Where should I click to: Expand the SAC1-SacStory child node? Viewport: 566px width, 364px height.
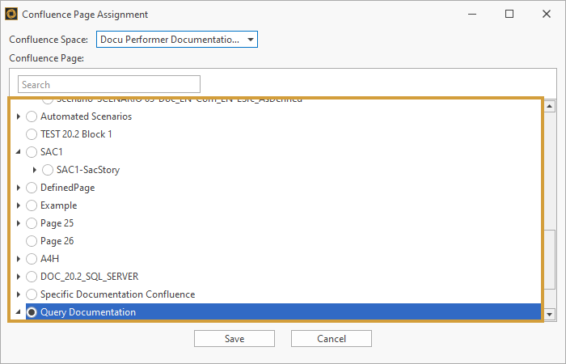[35, 170]
